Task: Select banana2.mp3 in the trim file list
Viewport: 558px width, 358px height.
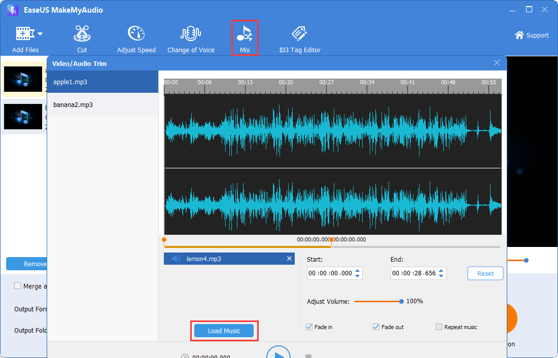Action: pyautogui.click(x=103, y=104)
